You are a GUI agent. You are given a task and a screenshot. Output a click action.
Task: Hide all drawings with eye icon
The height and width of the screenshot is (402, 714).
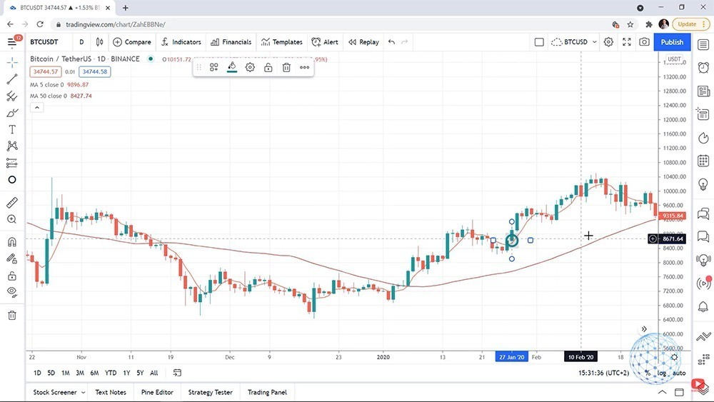[12, 291]
